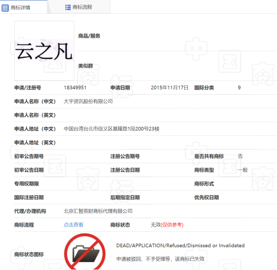The height and width of the screenshot is (270, 277).
Task: Click the 申请人名称（英文） label
Action: click(x=35, y=115)
